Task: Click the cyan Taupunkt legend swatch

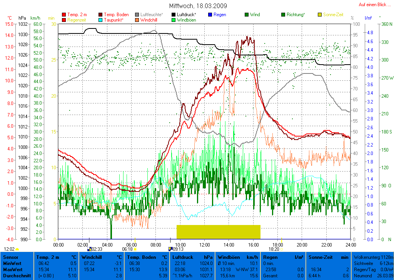Action: click(x=100, y=20)
